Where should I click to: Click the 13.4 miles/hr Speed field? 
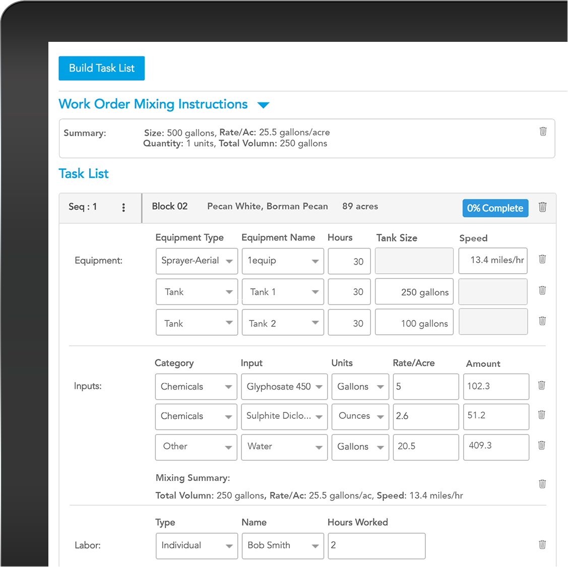[493, 261]
